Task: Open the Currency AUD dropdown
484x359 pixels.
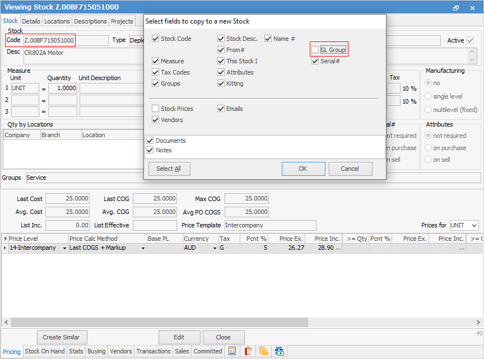Action: (x=213, y=248)
